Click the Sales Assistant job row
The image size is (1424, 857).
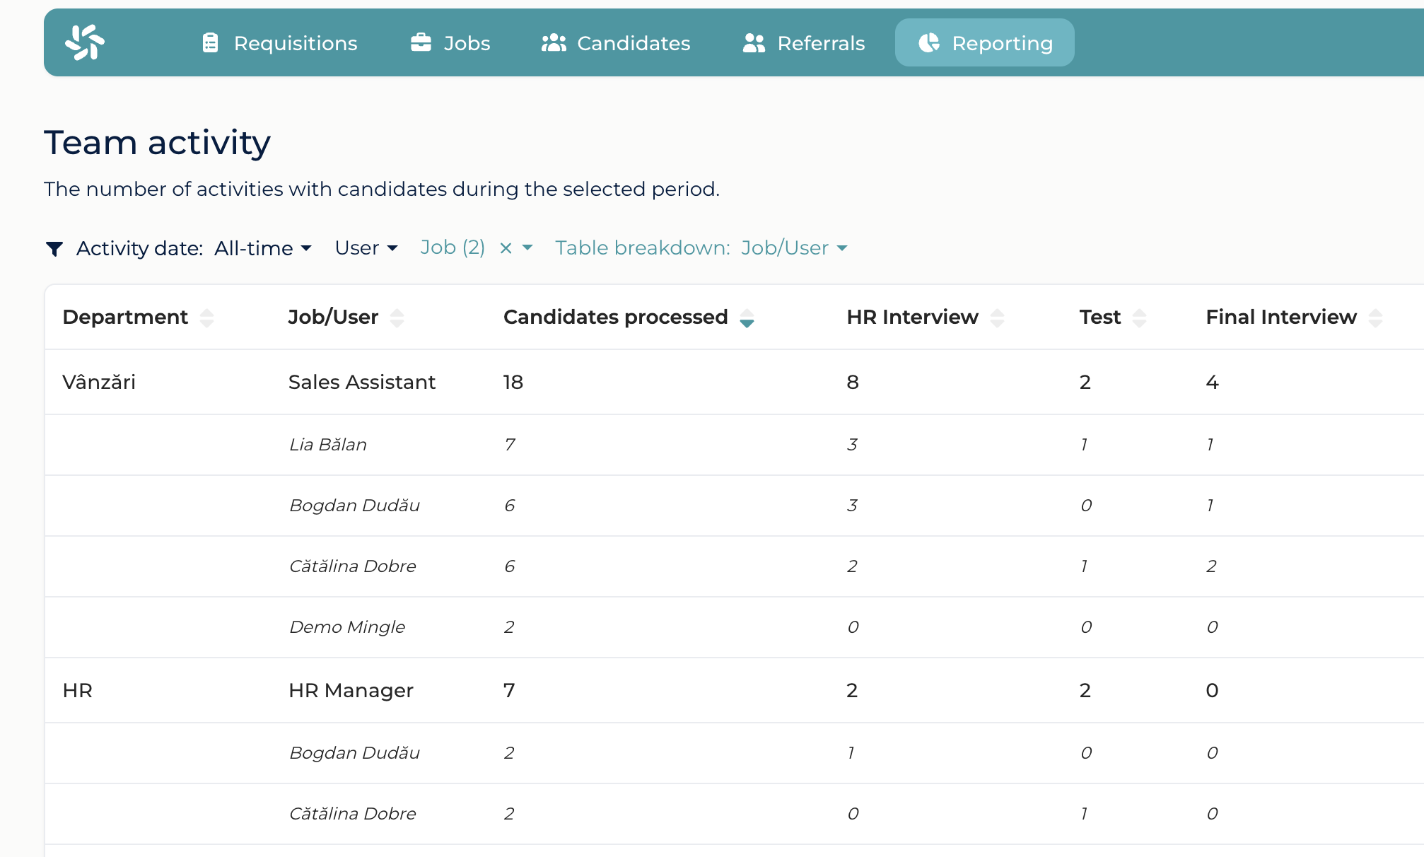click(x=735, y=382)
